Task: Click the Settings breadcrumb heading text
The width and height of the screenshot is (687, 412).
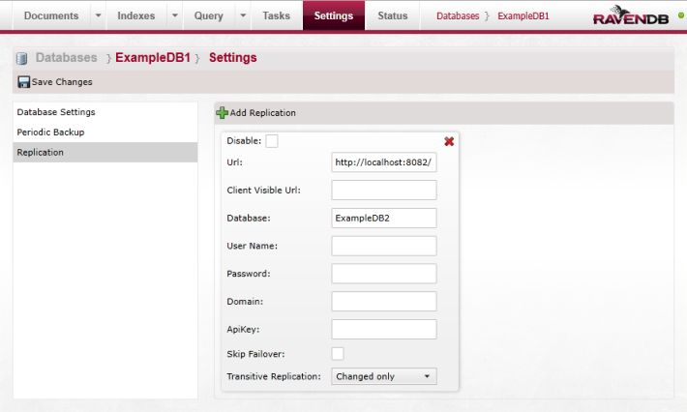Action: tap(232, 58)
